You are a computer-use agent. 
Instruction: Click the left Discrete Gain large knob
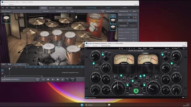(118, 89)
